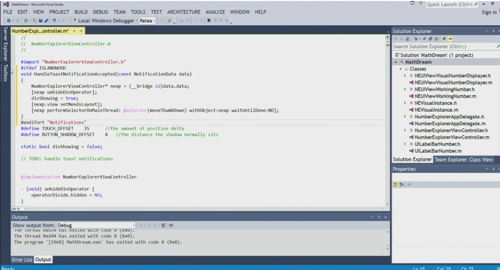Click the green Start debugging play icon
This screenshot has height=270, width=500.
coord(74,21)
